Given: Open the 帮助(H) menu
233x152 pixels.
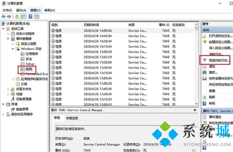Looking at the screenshot, I should [x=50, y=10].
